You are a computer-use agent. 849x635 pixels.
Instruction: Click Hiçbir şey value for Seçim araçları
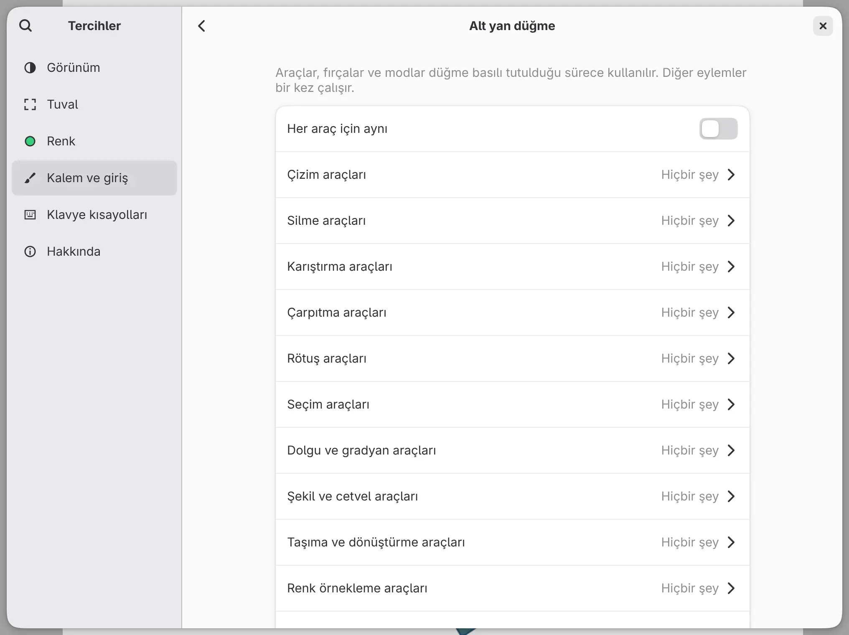coord(690,404)
